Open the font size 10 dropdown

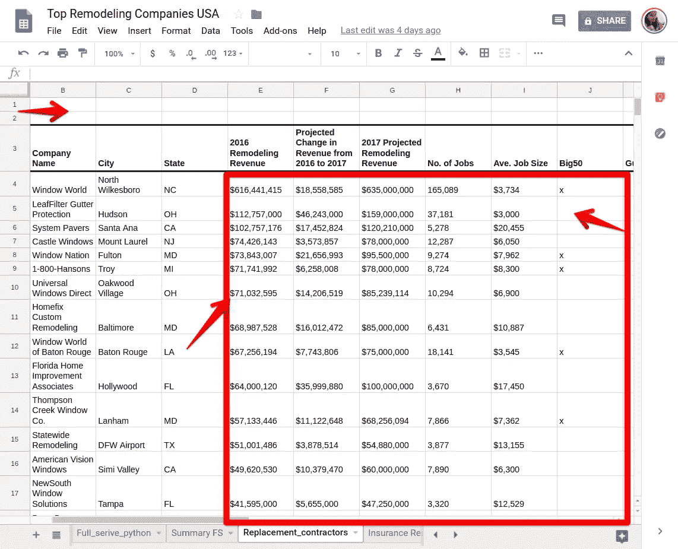(x=345, y=53)
